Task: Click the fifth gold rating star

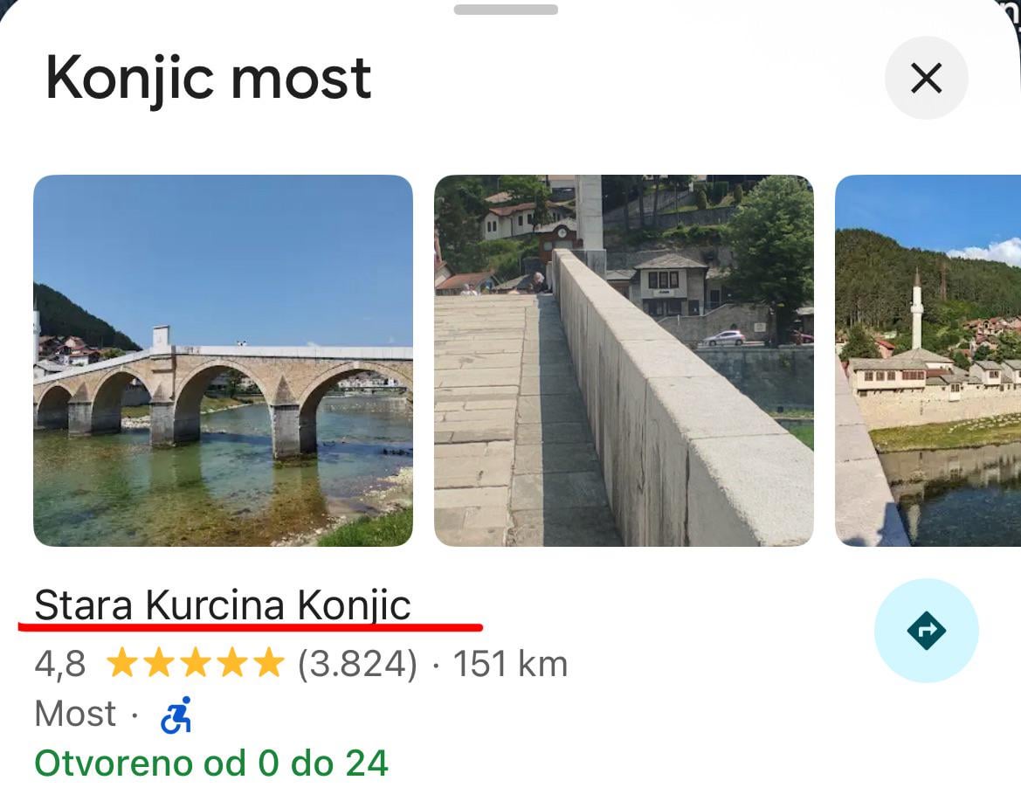Action: click(266, 665)
